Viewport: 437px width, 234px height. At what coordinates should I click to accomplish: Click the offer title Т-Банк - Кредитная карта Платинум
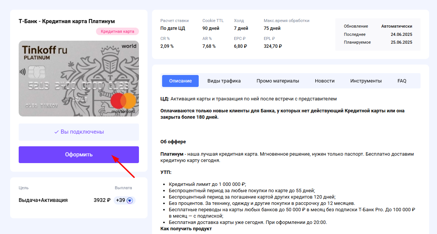pos(66,21)
